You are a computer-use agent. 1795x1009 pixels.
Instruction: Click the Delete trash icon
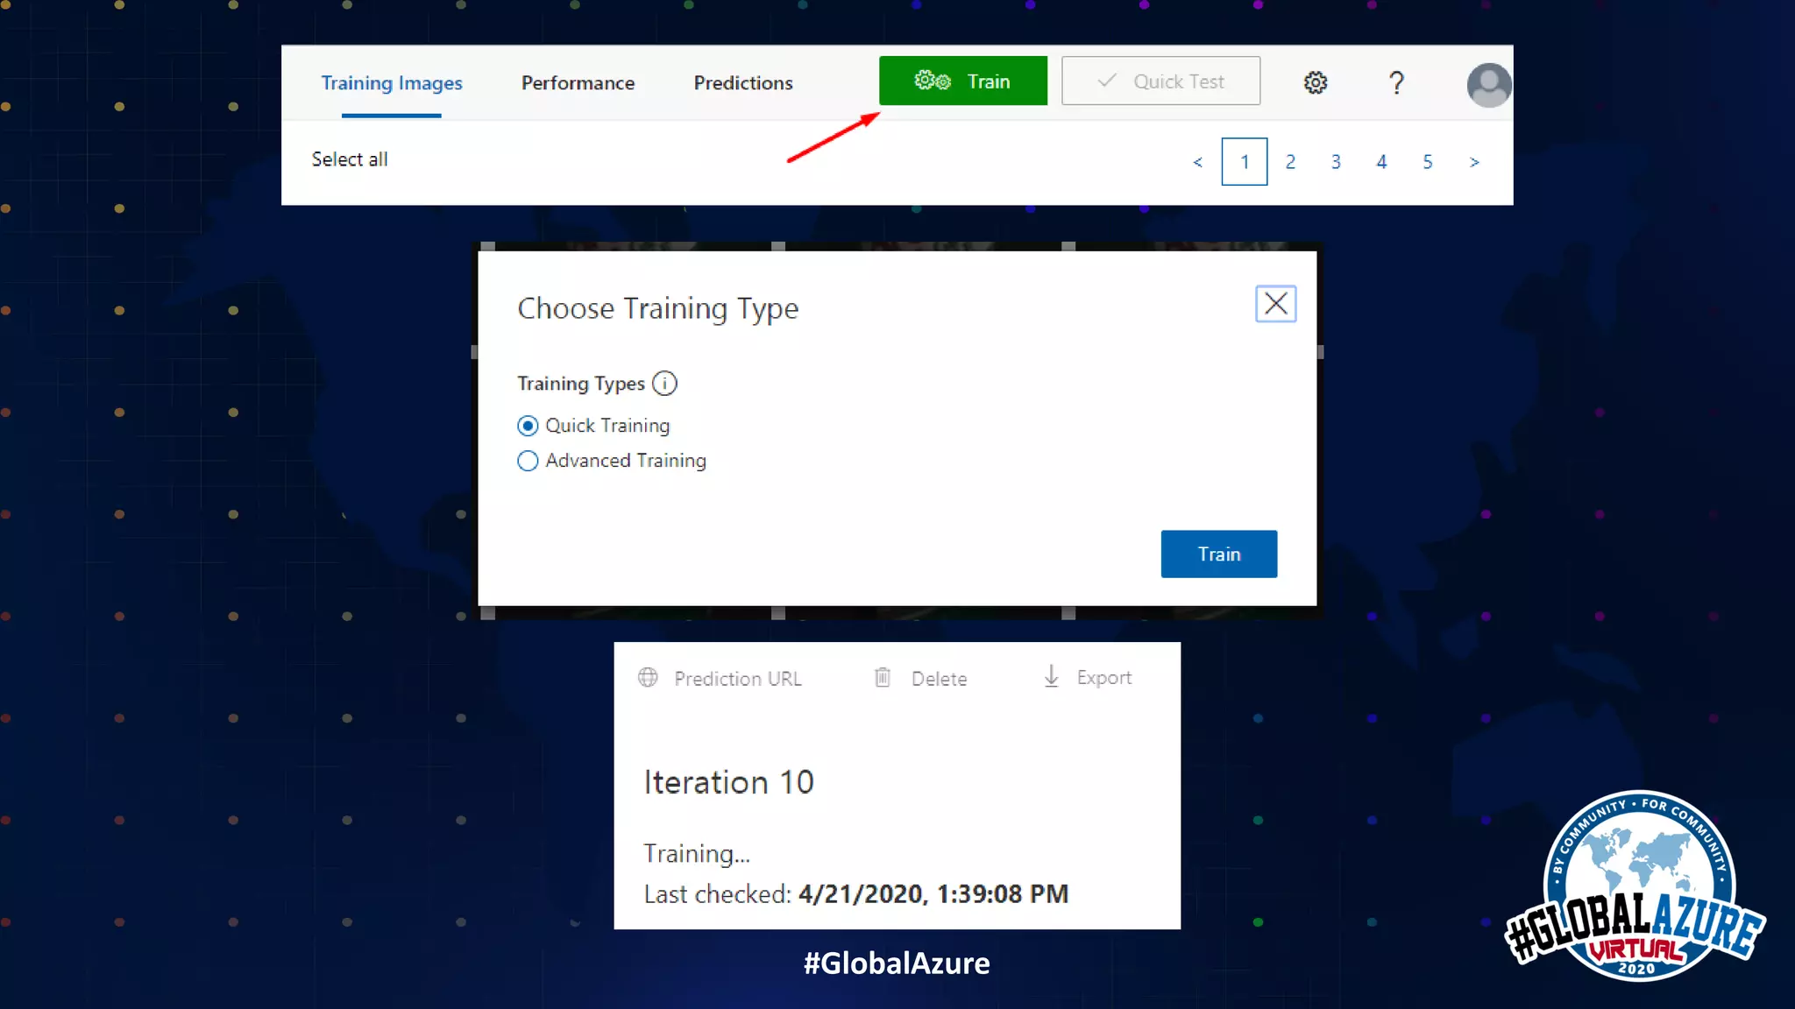pyautogui.click(x=883, y=678)
